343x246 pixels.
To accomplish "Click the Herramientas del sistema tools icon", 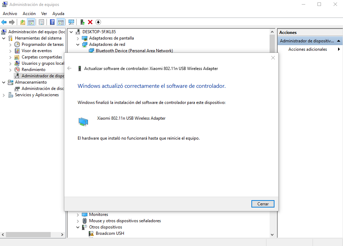I will 10,38.
